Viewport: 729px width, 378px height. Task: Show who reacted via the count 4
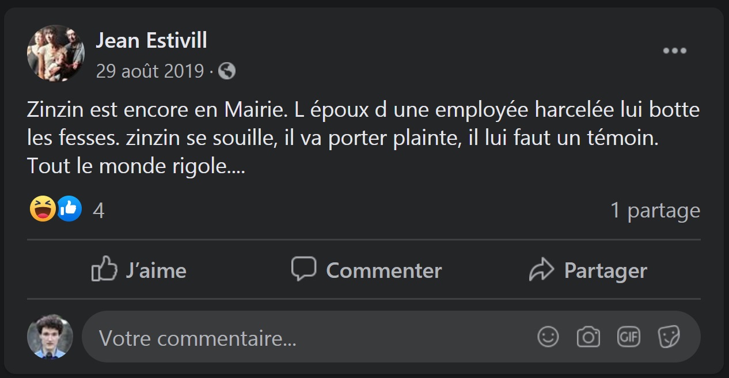tap(98, 211)
